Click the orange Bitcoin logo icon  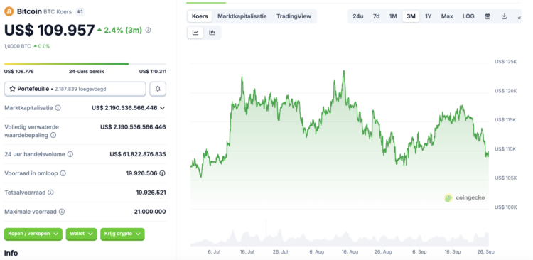pyautogui.click(x=9, y=11)
